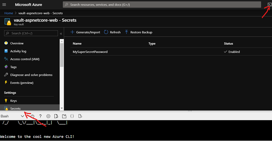Click the Access control (IAM) icon
The image size is (272, 141).
point(6,59)
